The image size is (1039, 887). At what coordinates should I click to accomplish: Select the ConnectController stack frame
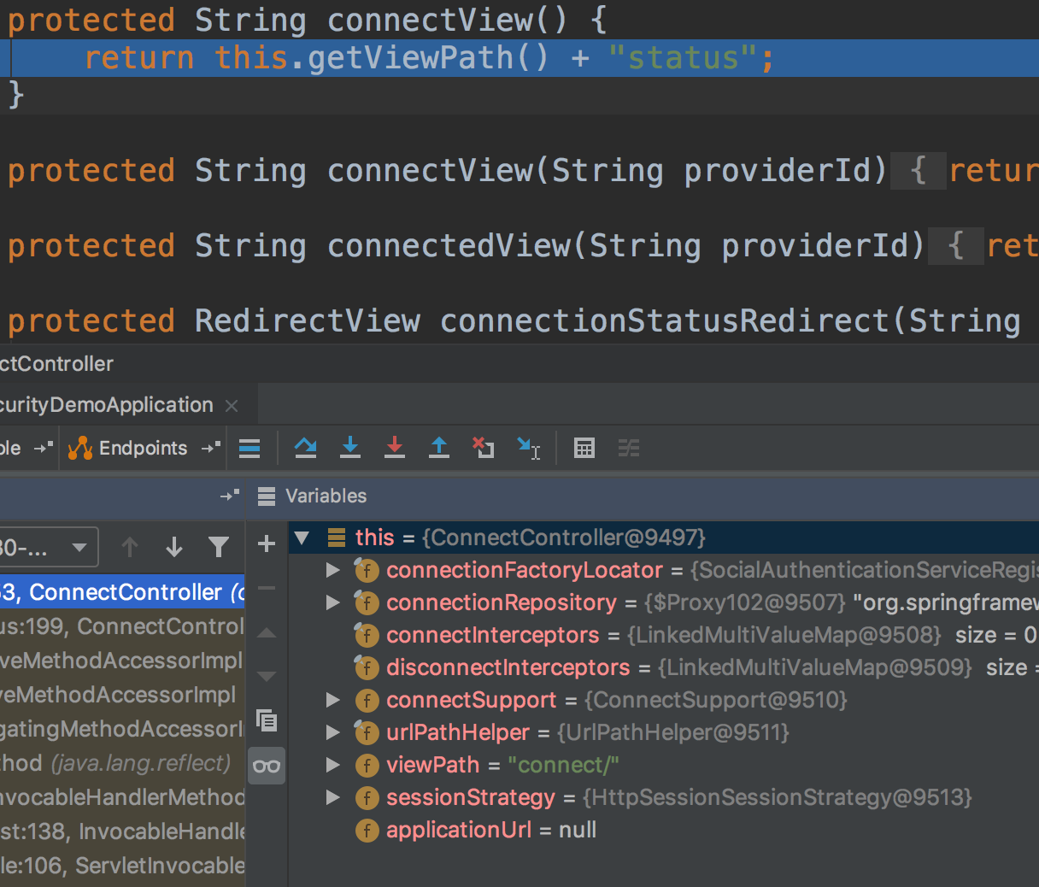click(120, 592)
